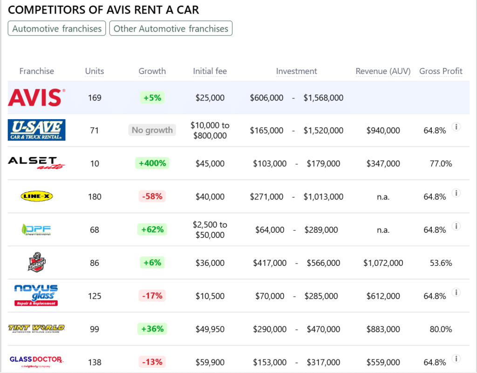Click Competitors of Avis Rent A Car heading
Viewport: 477px width, 373px height.
103,10
